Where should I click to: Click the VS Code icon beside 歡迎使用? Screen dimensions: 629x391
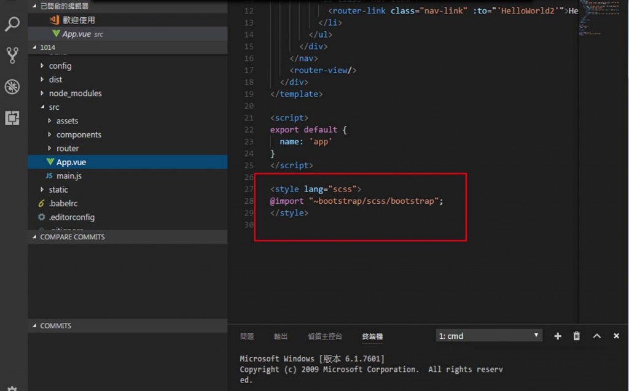pyautogui.click(x=54, y=20)
